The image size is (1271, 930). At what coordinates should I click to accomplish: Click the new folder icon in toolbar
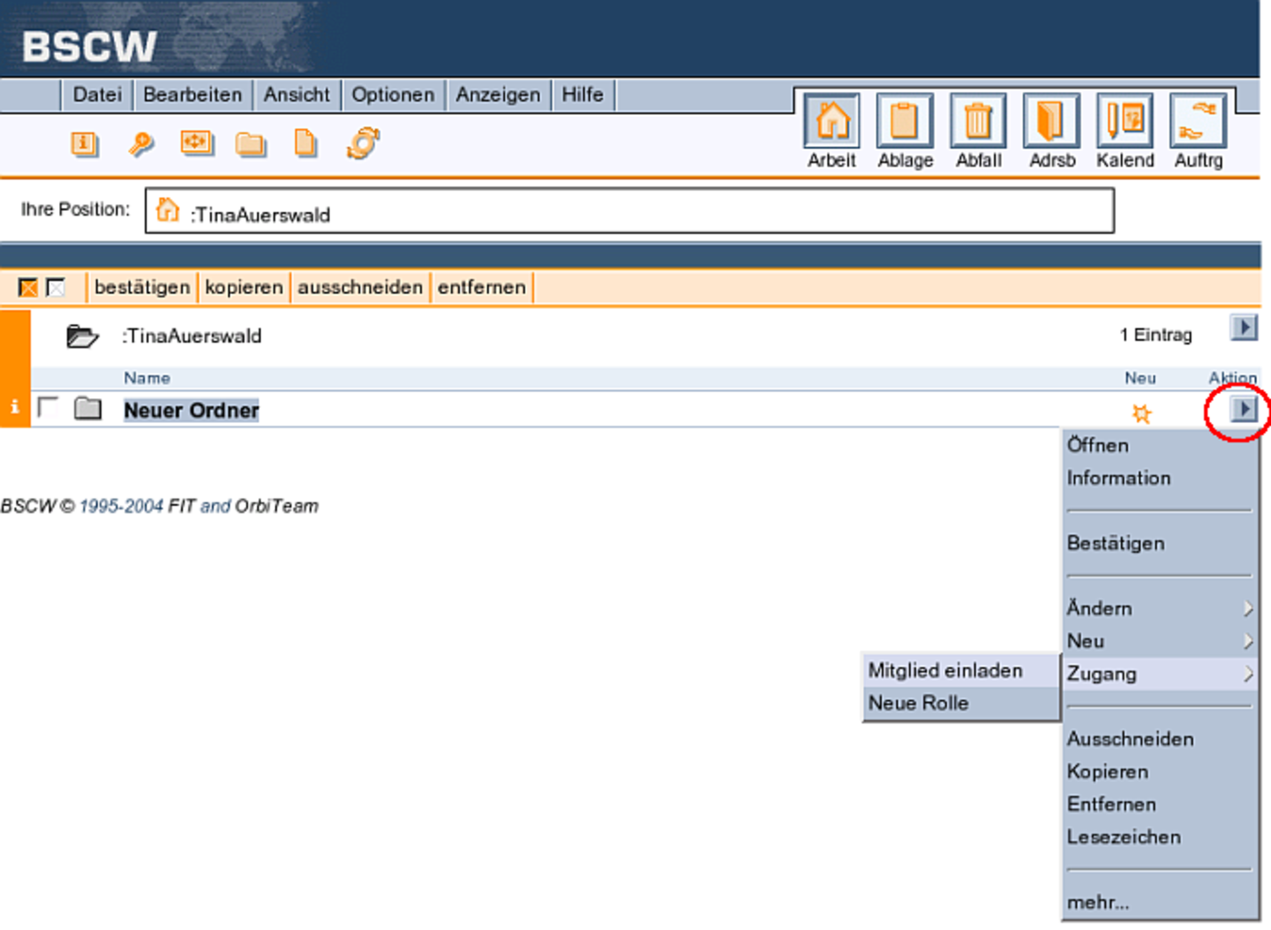(x=252, y=143)
